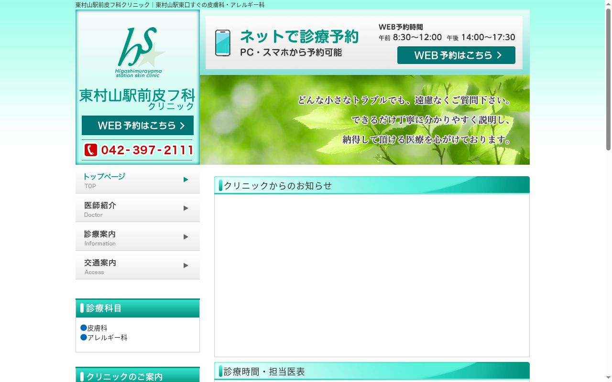Image resolution: width=612 pixels, height=382 pixels.
Task: Click the WEB予約時間 hours text
Action: (447, 32)
